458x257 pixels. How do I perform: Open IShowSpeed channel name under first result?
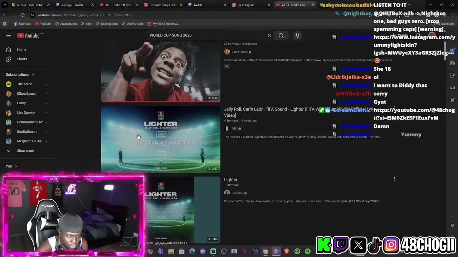click(x=240, y=52)
